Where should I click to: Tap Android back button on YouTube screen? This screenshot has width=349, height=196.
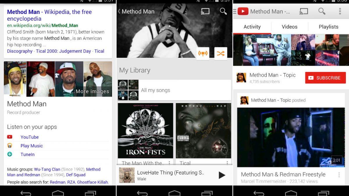click(259, 193)
